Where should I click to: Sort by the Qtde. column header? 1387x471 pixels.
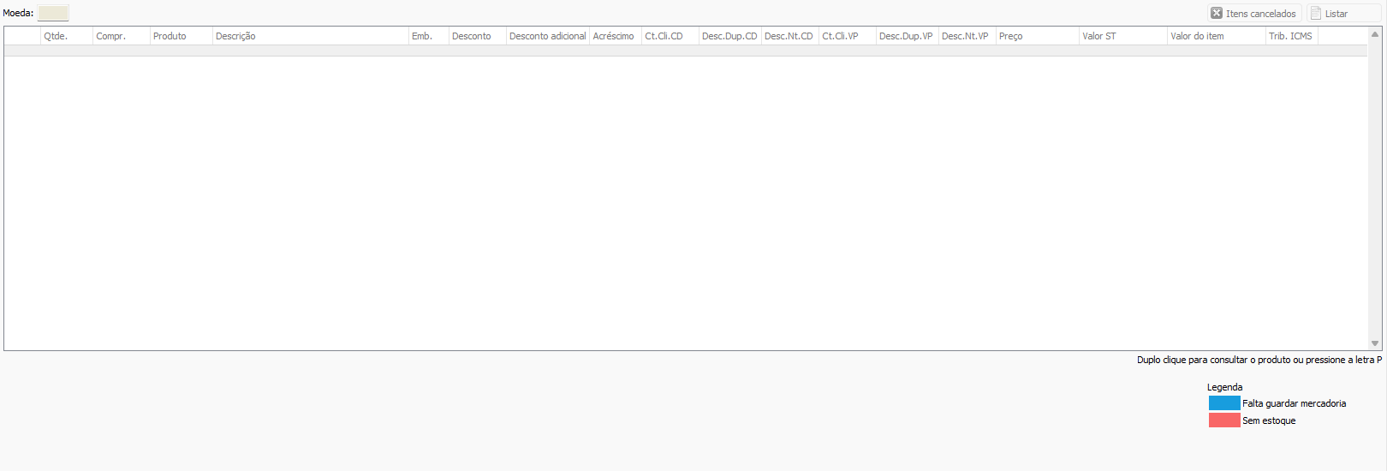coord(66,36)
